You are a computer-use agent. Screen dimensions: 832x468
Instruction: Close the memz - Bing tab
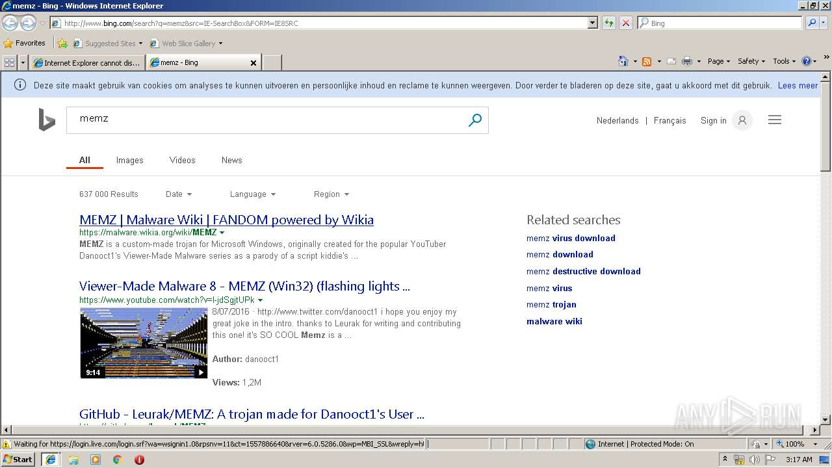[x=253, y=63]
